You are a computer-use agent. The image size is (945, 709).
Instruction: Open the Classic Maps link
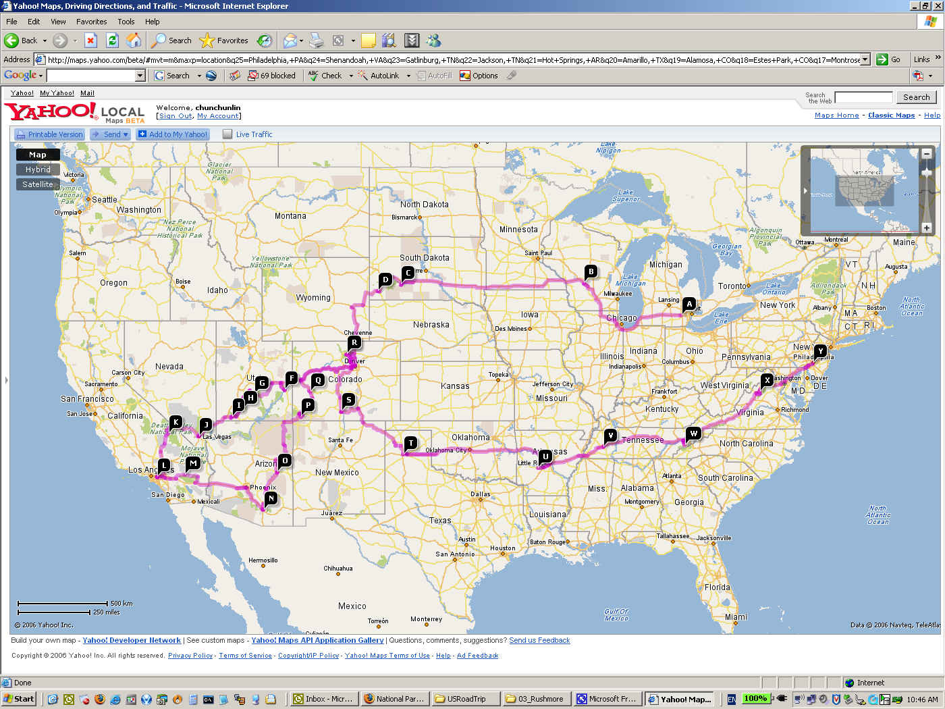click(x=891, y=115)
